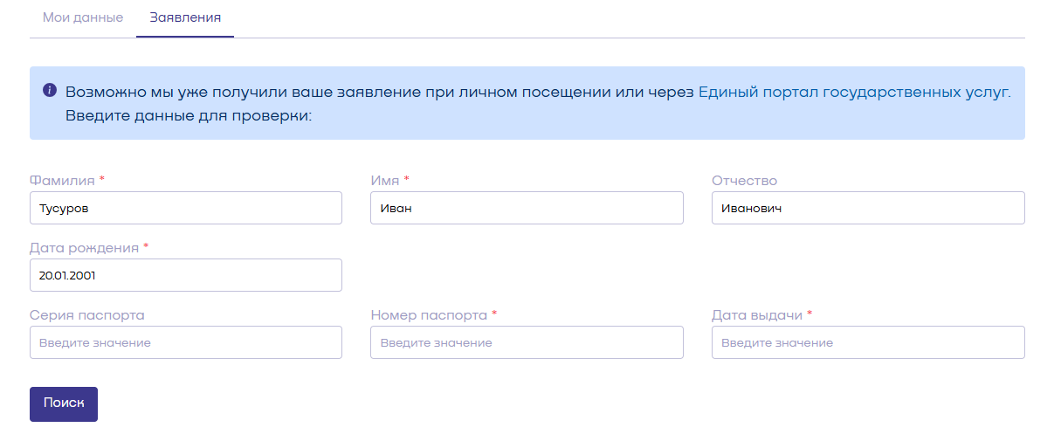Focus the empty Серия паспорта input
Image resolution: width=1061 pixels, height=448 pixels.
point(186,342)
